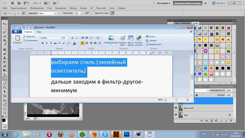The image size is (245, 138).
Task: Open Paragraph settings icon in WordPad
Action: (100, 43)
